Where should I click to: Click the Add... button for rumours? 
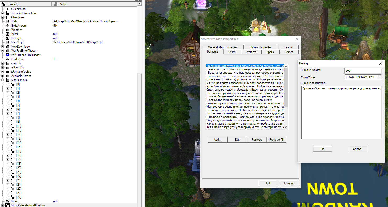click(217, 140)
